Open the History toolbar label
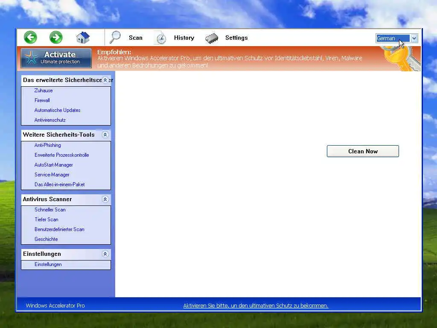 click(x=184, y=38)
